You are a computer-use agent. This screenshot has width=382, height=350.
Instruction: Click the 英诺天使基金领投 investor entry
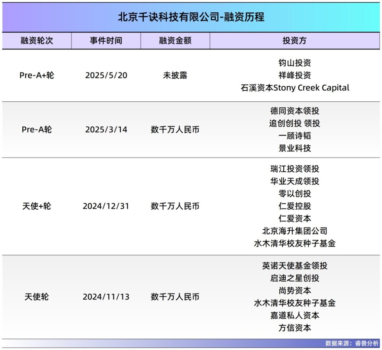click(295, 266)
